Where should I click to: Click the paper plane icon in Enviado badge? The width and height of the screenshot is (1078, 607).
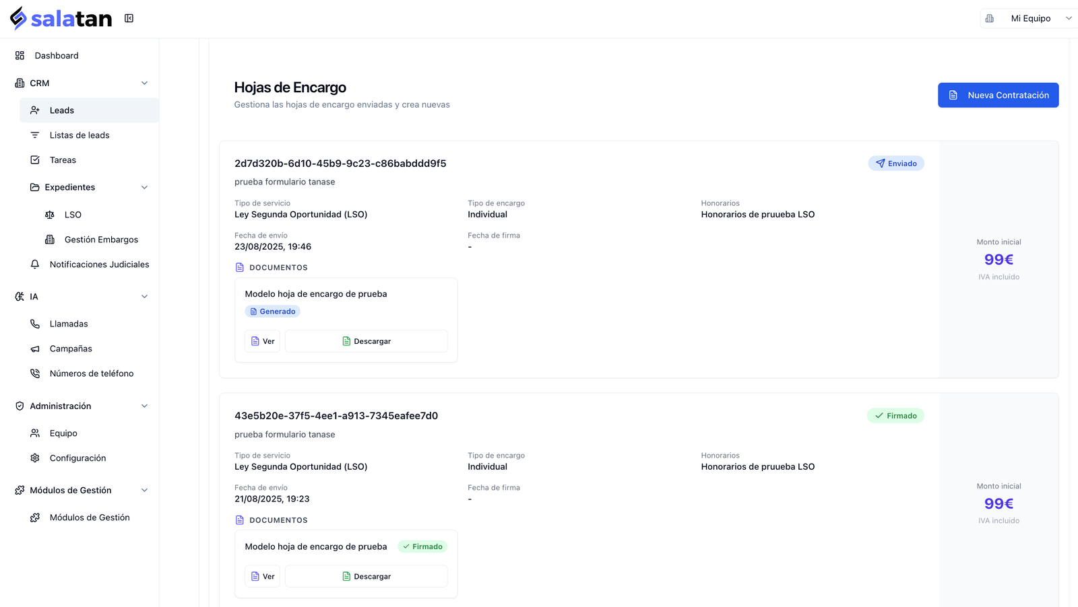pos(880,163)
